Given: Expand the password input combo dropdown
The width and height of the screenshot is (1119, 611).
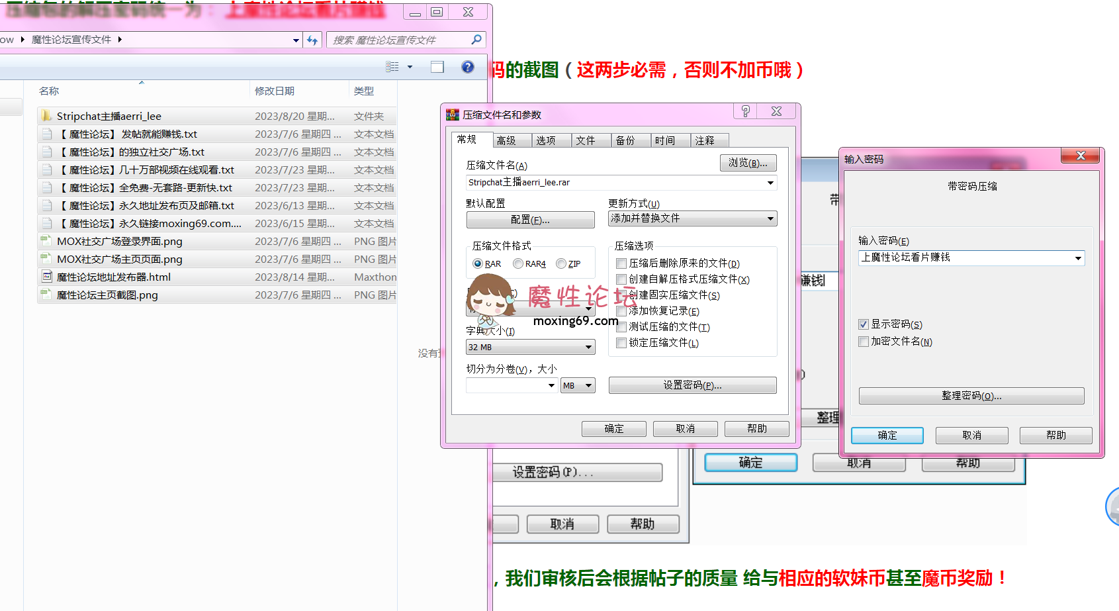Looking at the screenshot, I should (1079, 258).
